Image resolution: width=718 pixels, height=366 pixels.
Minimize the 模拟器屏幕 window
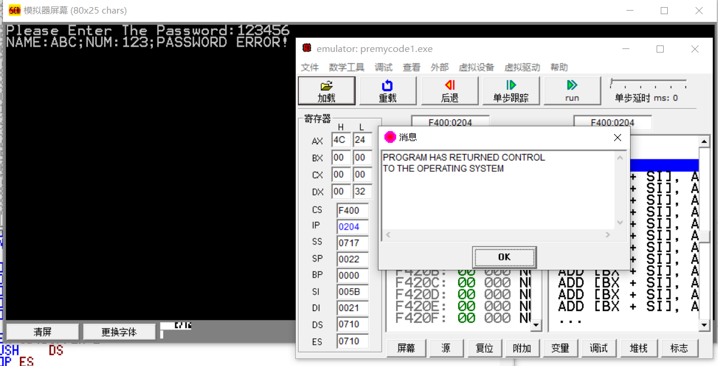coord(629,11)
